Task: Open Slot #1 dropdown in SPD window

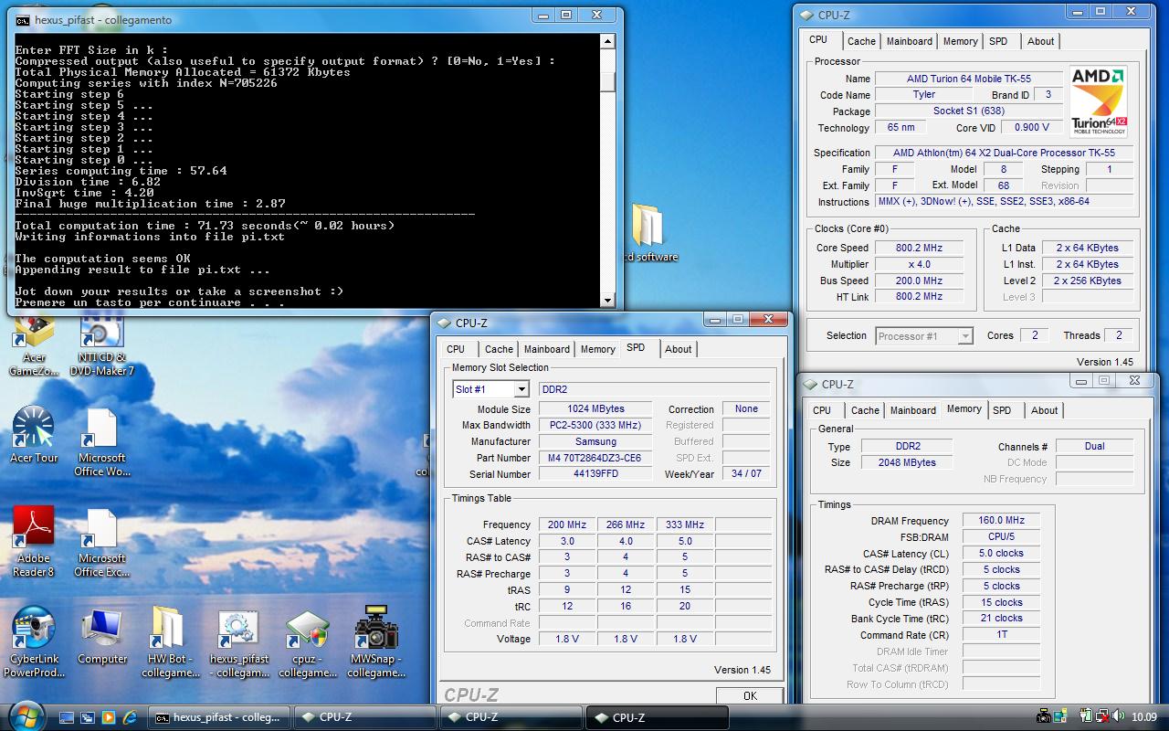Action: (x=521, y=389)
